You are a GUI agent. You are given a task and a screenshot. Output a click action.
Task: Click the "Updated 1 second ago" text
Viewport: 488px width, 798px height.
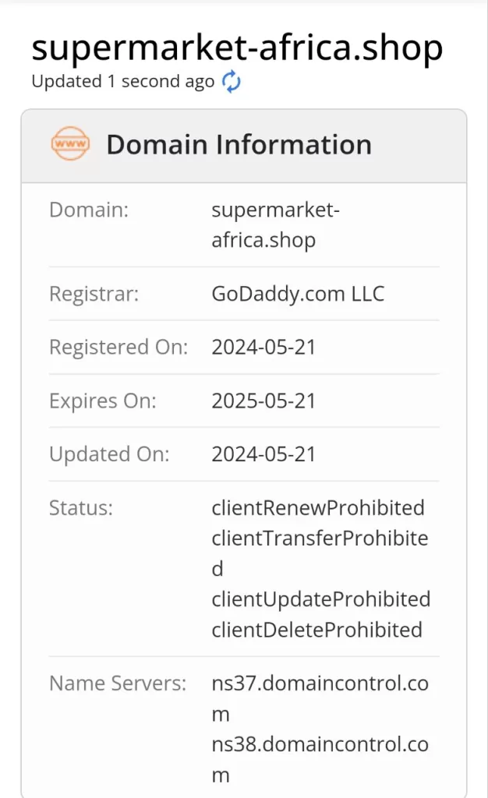click(x=122, y=82)
